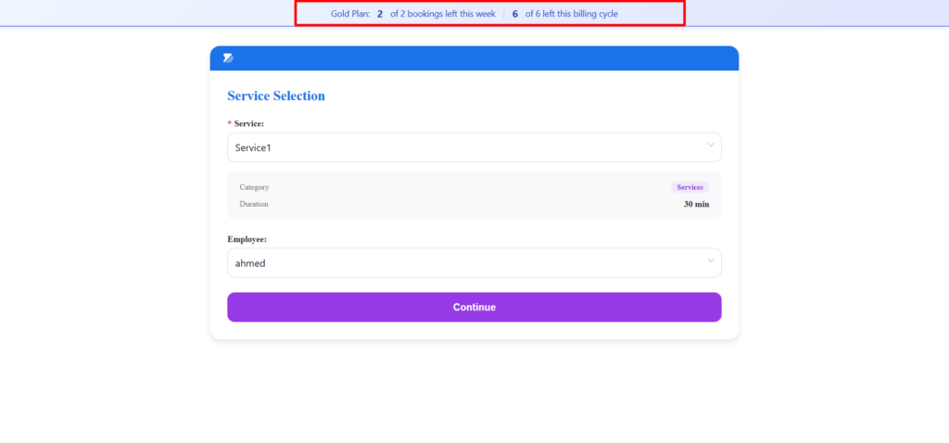Click "of 6 left this billing cycle" text
This screenshot has height=443, width=949.
pos(571,14)
